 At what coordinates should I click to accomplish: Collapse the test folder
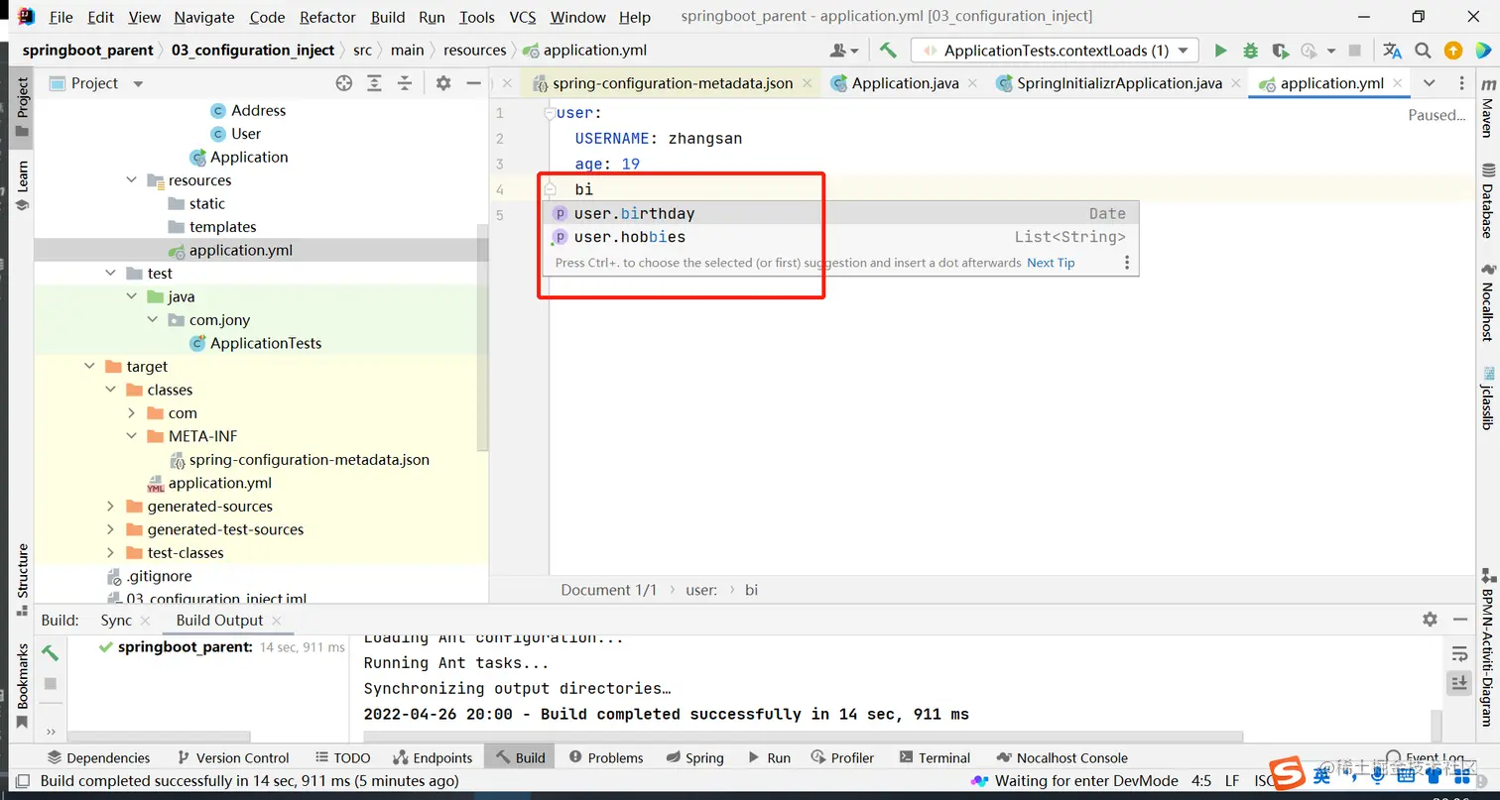click(x=111, y=274)
